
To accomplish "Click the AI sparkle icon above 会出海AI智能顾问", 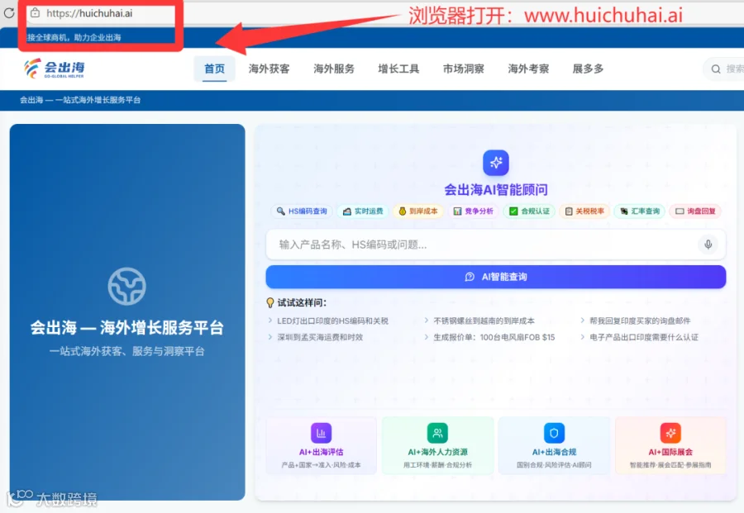I will click(496, 163).
